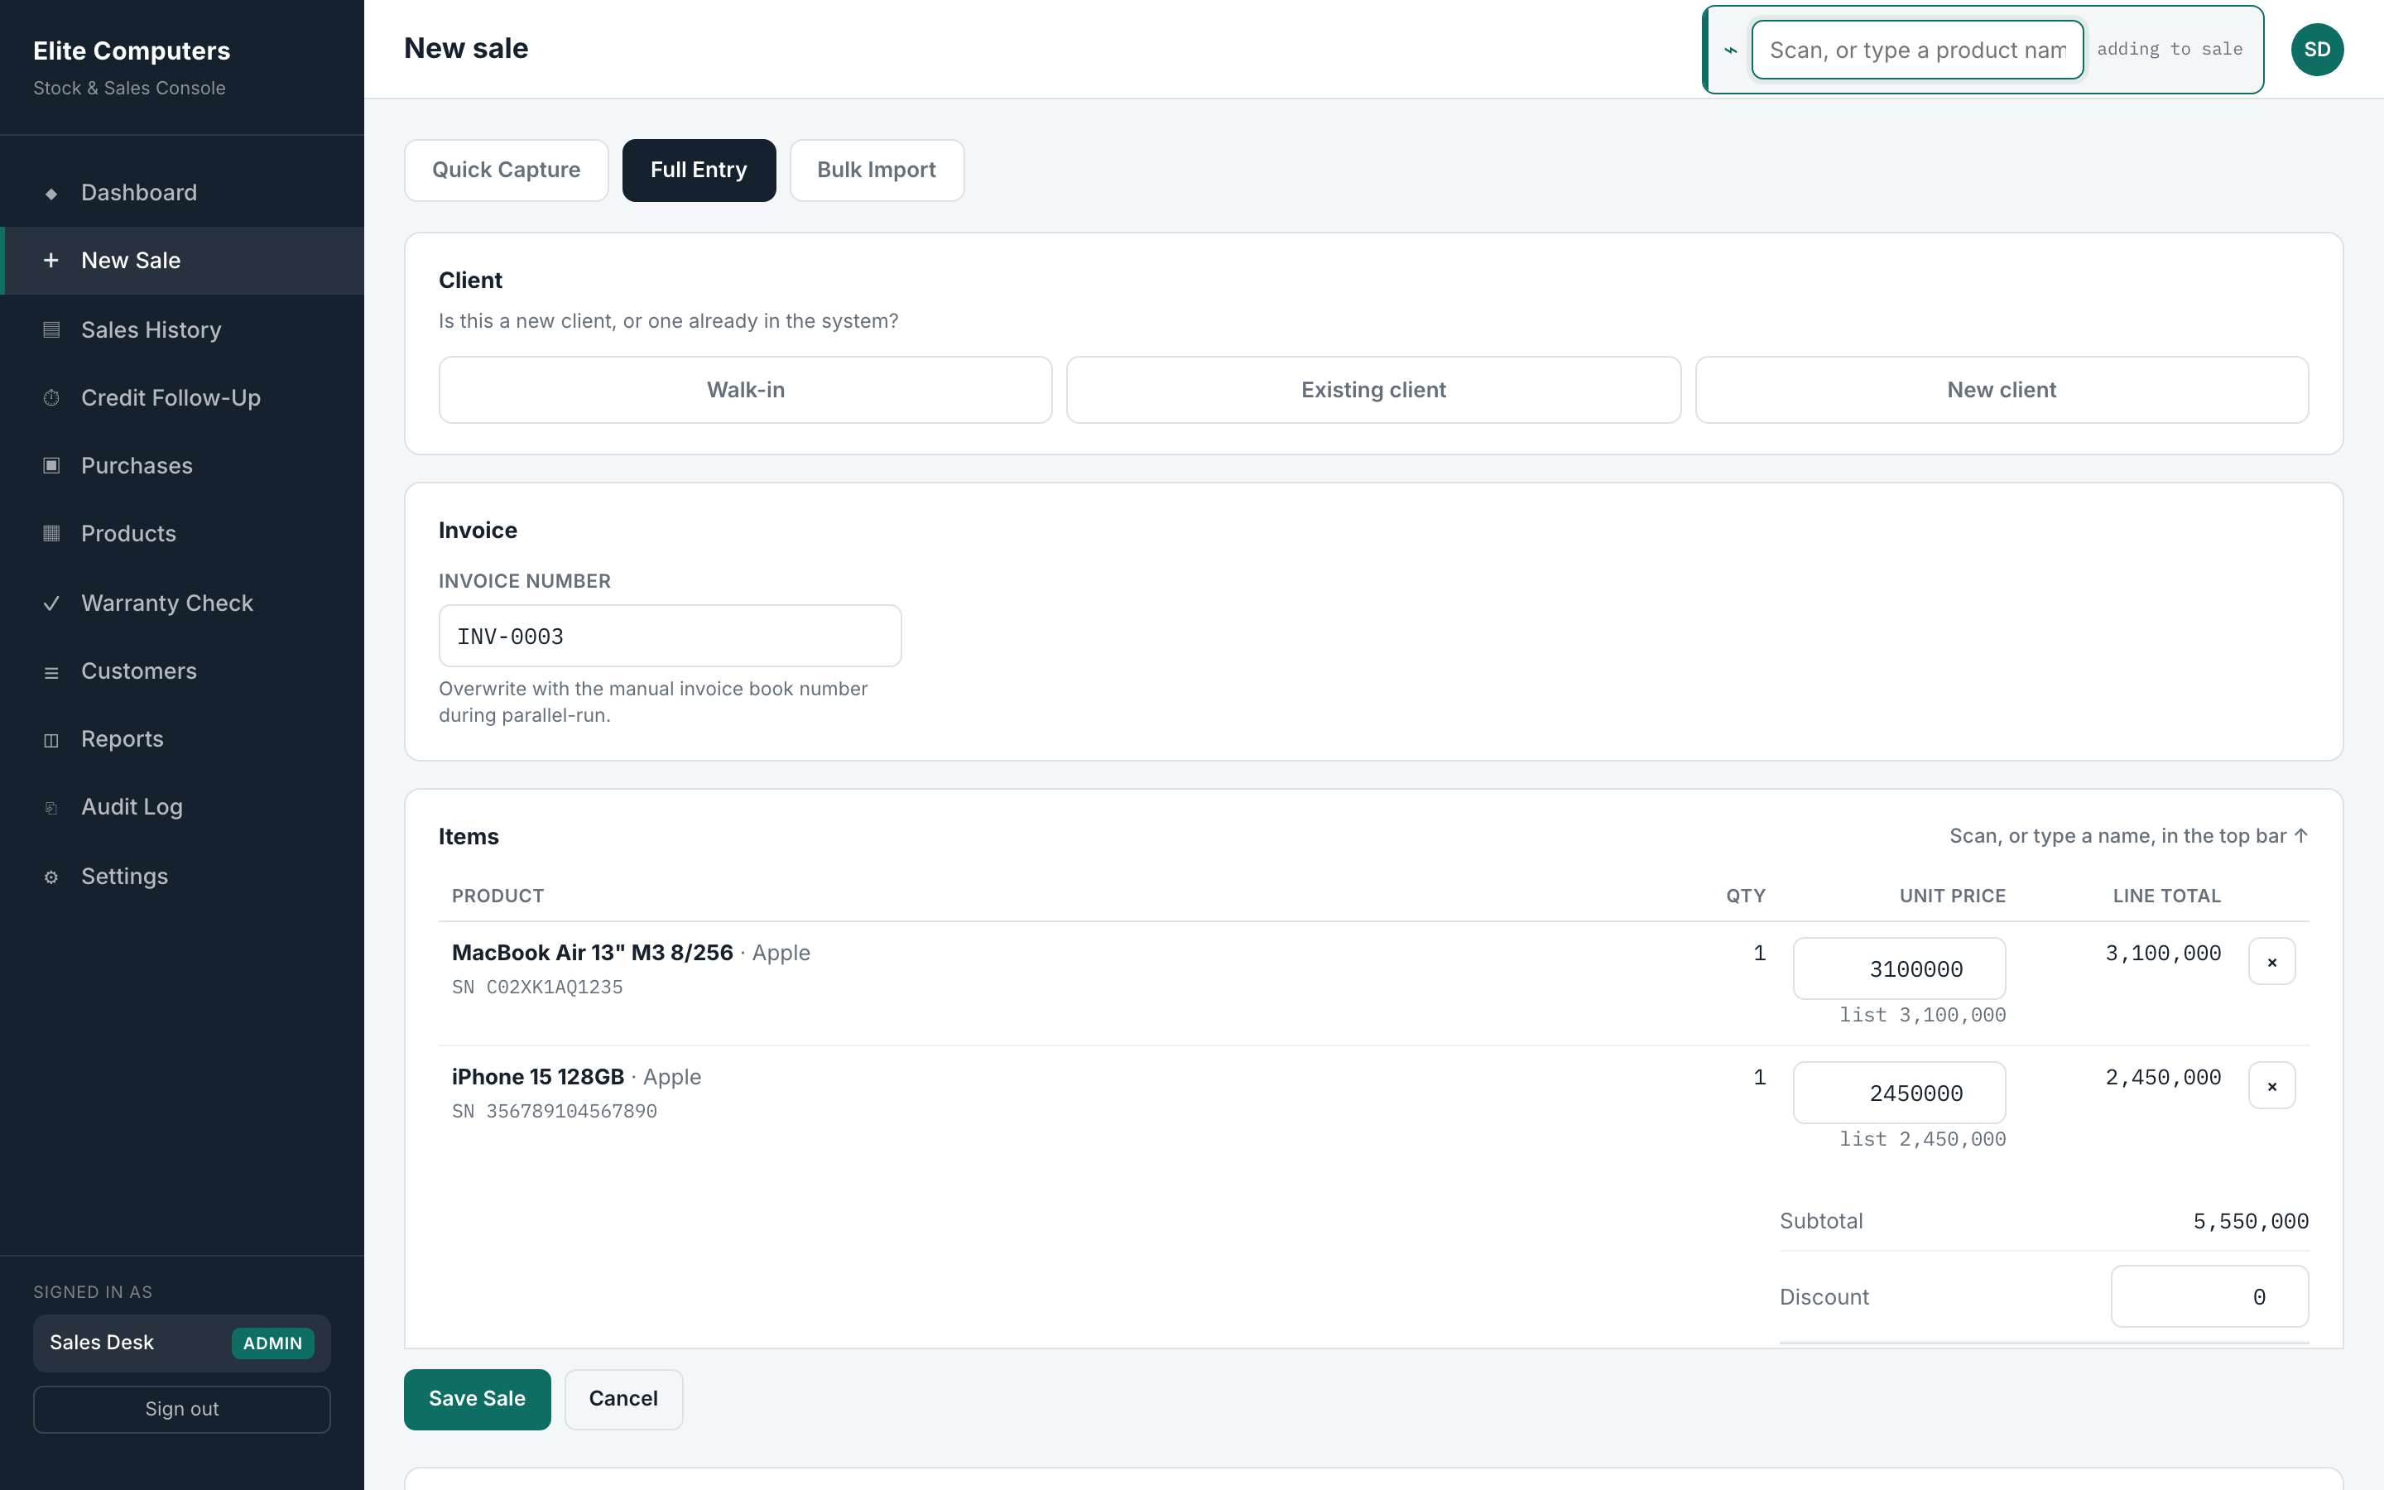Select the Full Entry tab
Screen dimensions: 2384x1490
(699, 170)
